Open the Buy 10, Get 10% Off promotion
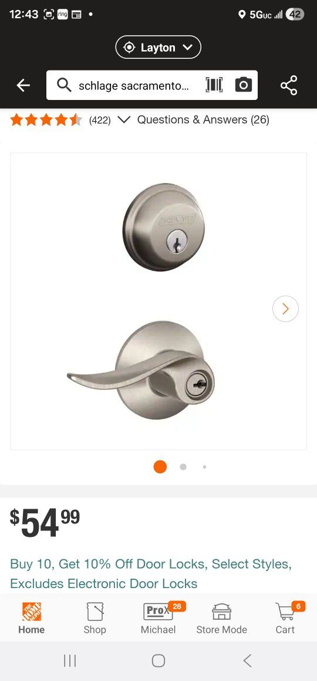Screen dimensions: 317x681 coord(151,574)
